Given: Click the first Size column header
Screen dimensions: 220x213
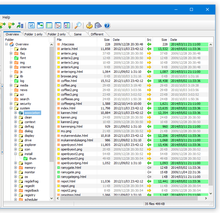Looking at the screenshot, I should pyautogui.click(x=104, y=40).
